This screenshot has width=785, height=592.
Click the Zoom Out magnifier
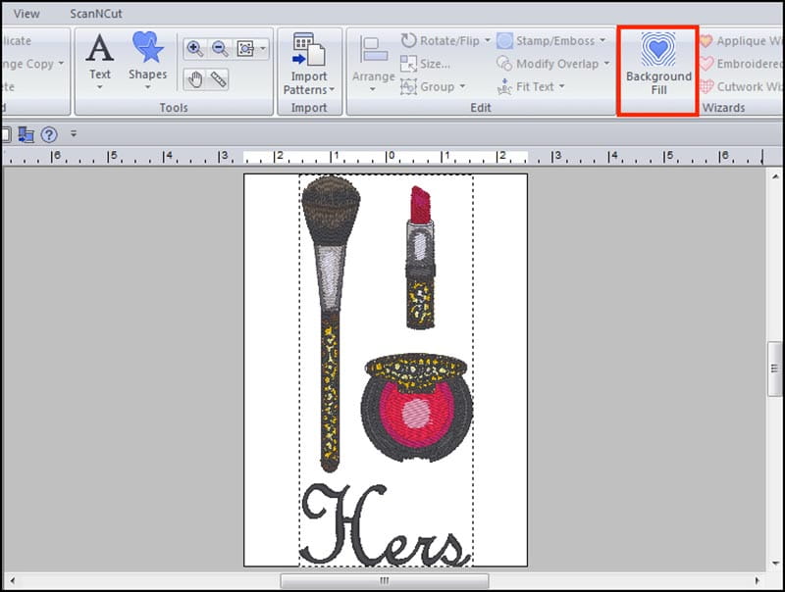tap(220, 48)
